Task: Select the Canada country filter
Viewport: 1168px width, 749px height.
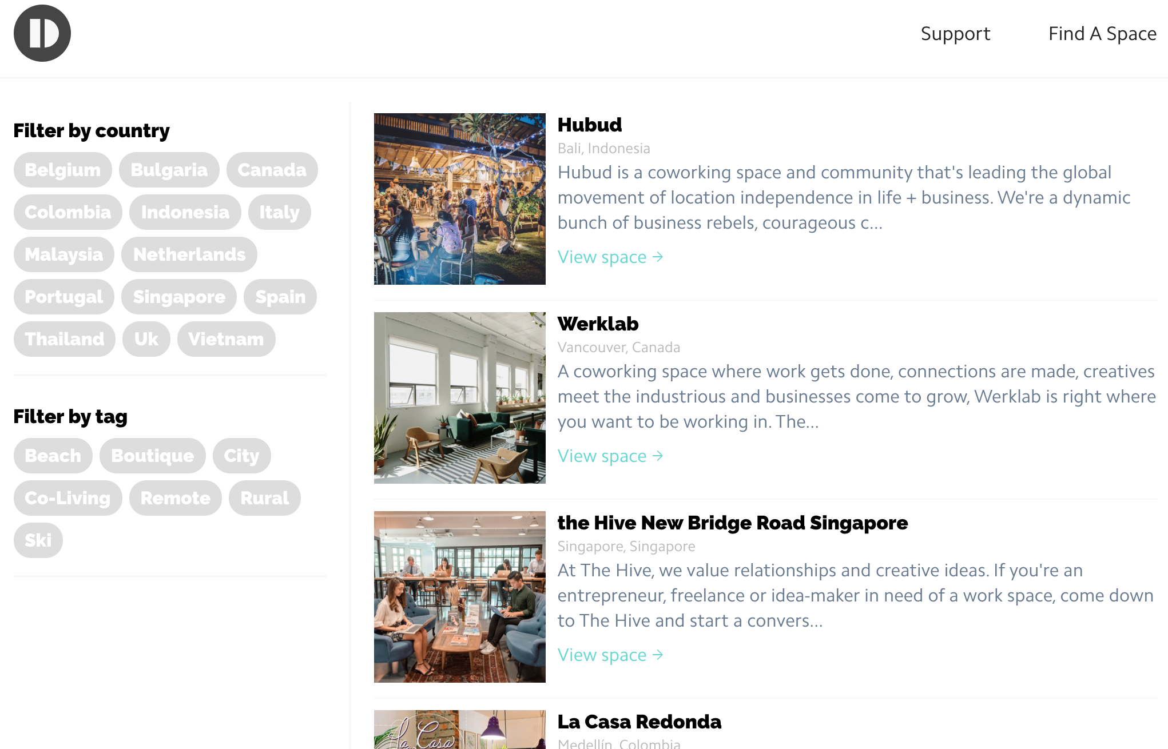Action: click(272, 169)
